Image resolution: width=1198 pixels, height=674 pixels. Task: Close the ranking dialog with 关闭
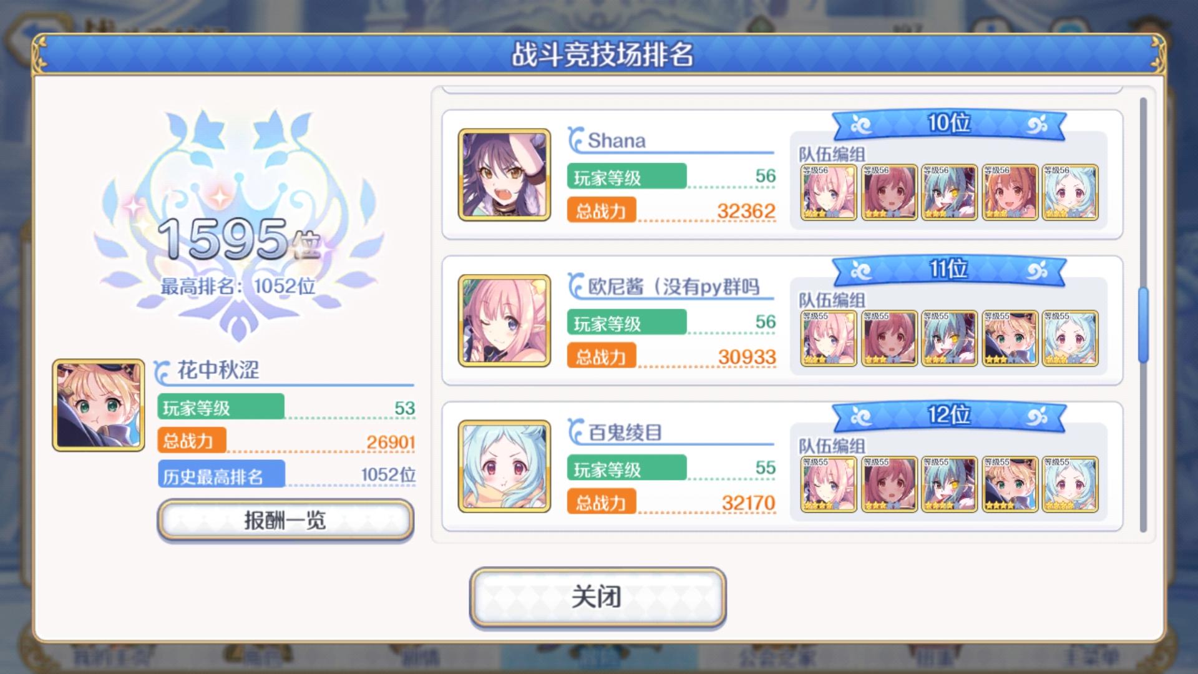pyautogui.click(x=598, y=597)
